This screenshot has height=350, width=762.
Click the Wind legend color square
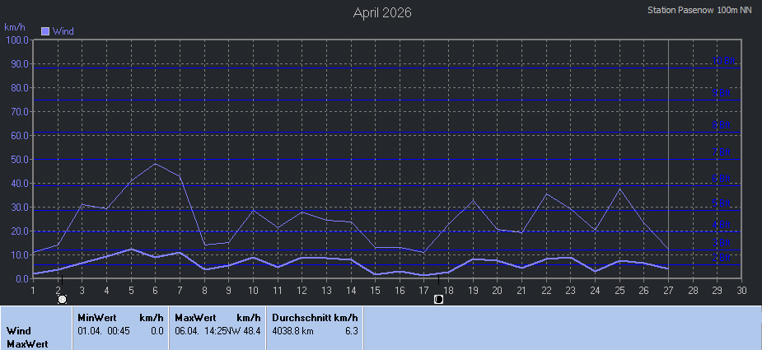tap(45, 31)
